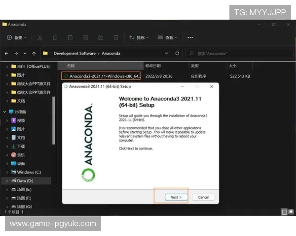Select 文档 (Documents) under This PC

coord(18,138)
